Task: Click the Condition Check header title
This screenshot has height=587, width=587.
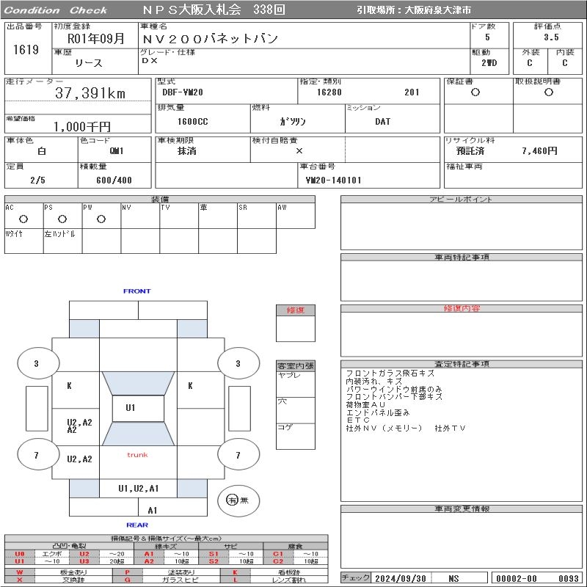Action: pos(56,10)
